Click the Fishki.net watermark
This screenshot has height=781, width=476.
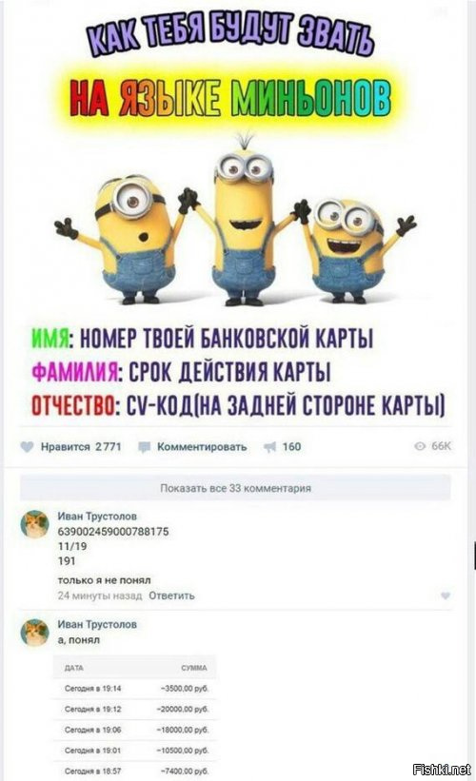(x=443, y=769)
